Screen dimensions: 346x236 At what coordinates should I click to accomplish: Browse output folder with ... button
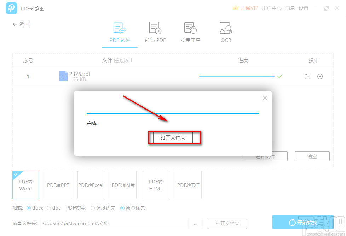click(x=196, y=223)
